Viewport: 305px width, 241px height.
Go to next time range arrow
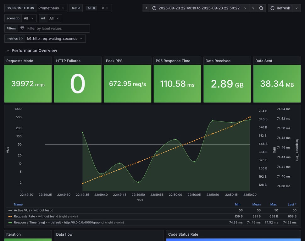point(253,8)
